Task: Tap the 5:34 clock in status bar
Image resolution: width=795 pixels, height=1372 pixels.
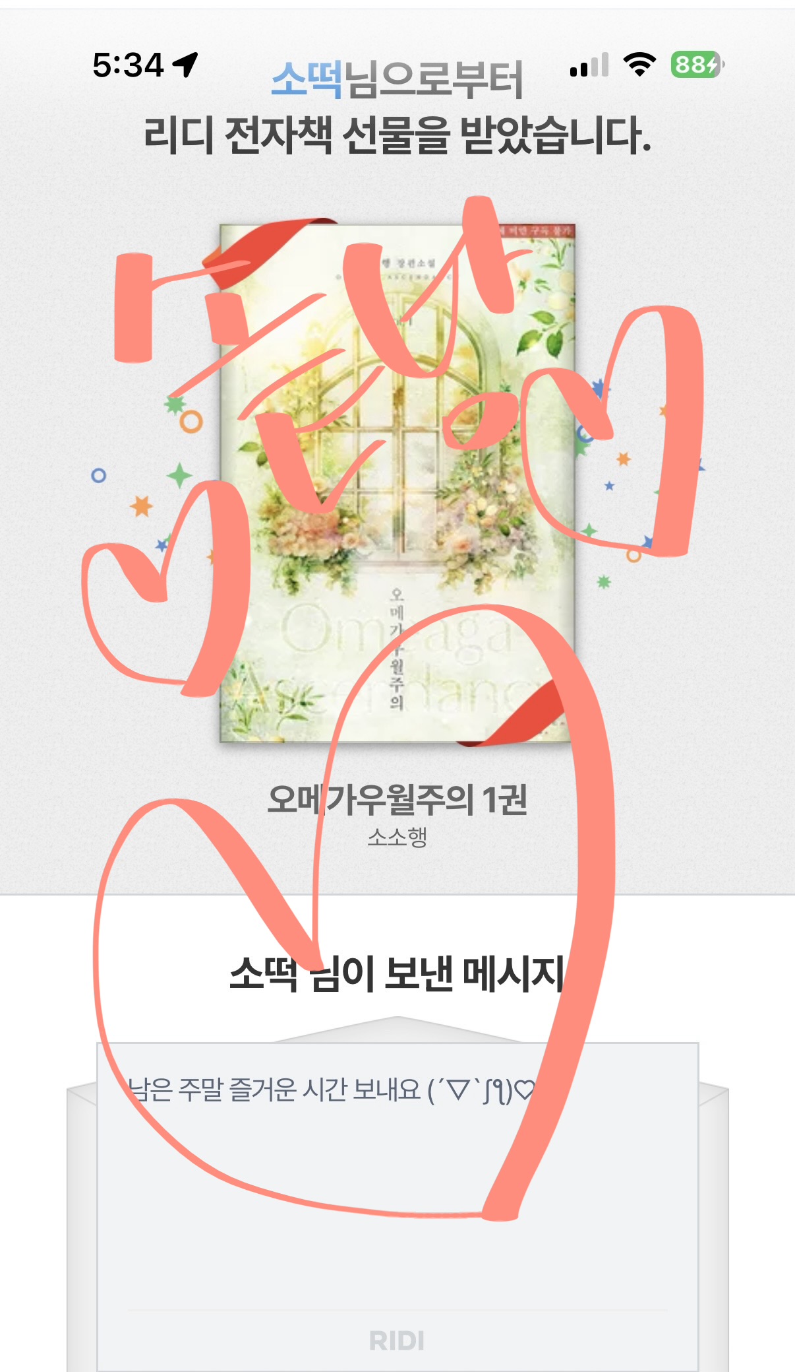Action: 128,65
